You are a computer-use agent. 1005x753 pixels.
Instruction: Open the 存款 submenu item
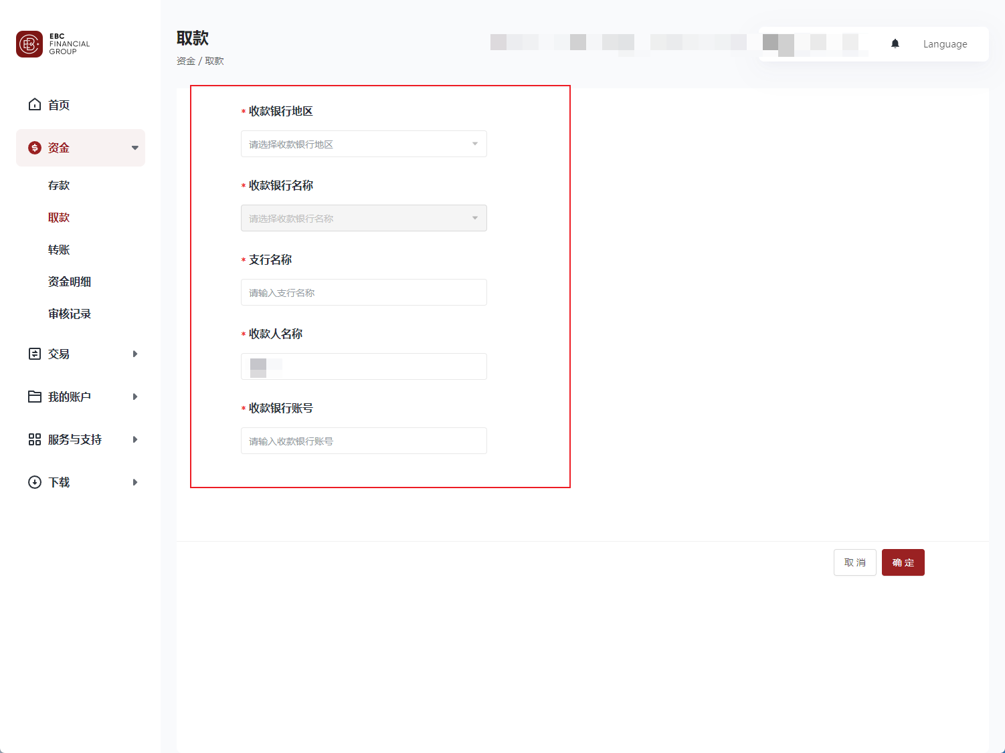59,185
